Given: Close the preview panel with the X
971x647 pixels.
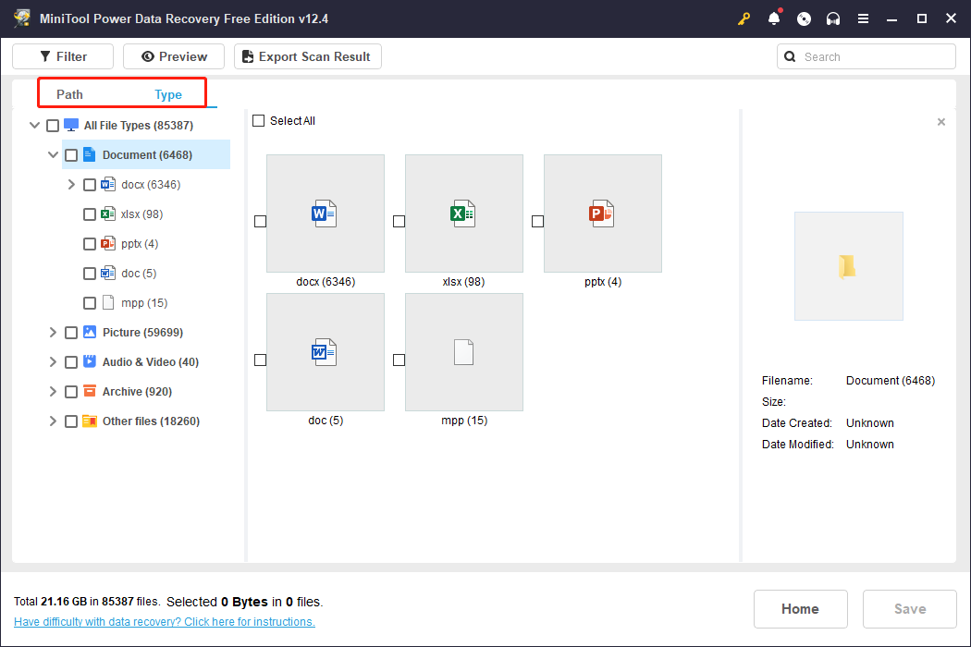Looking at the screenshot, I should 941,122.
